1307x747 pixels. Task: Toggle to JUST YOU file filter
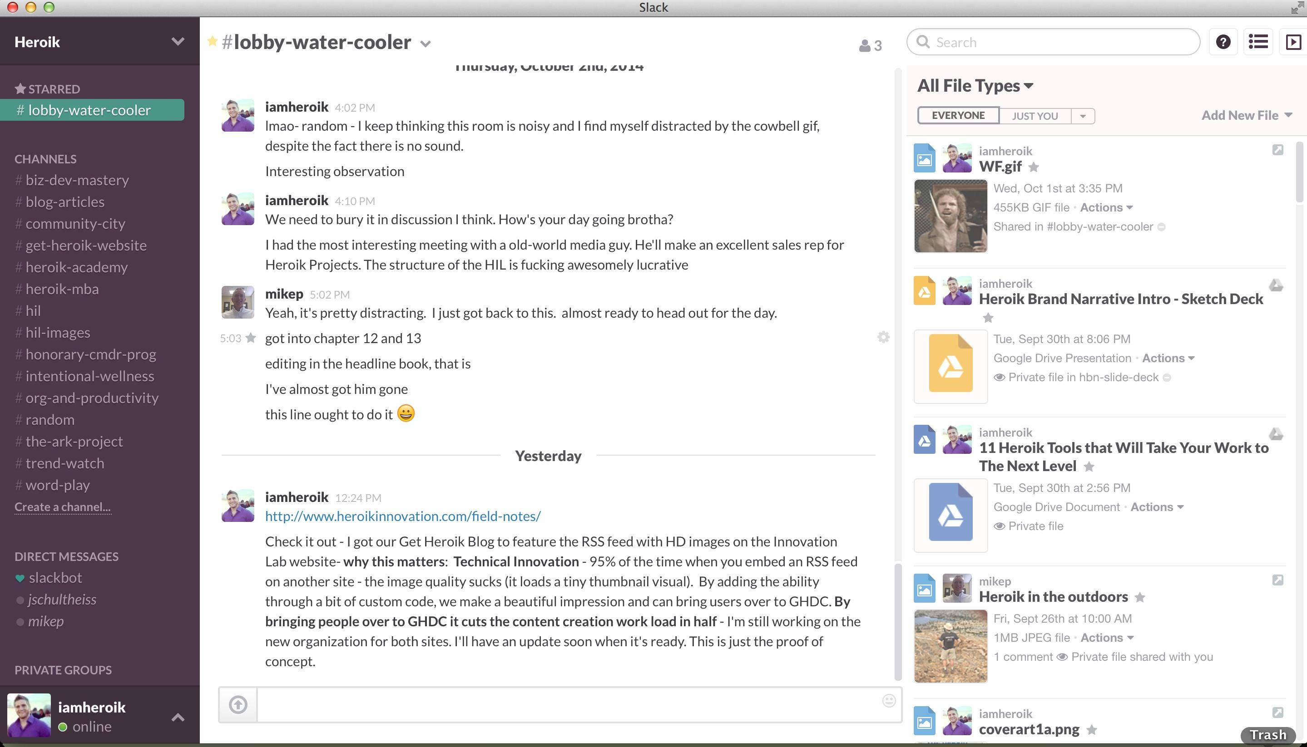[1035, 115]
